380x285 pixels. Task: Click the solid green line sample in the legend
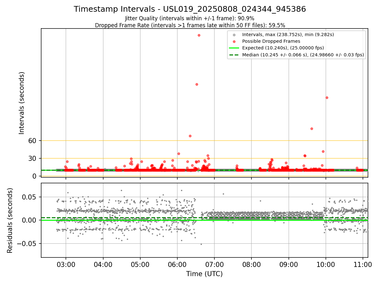click(x=234, y=48)
